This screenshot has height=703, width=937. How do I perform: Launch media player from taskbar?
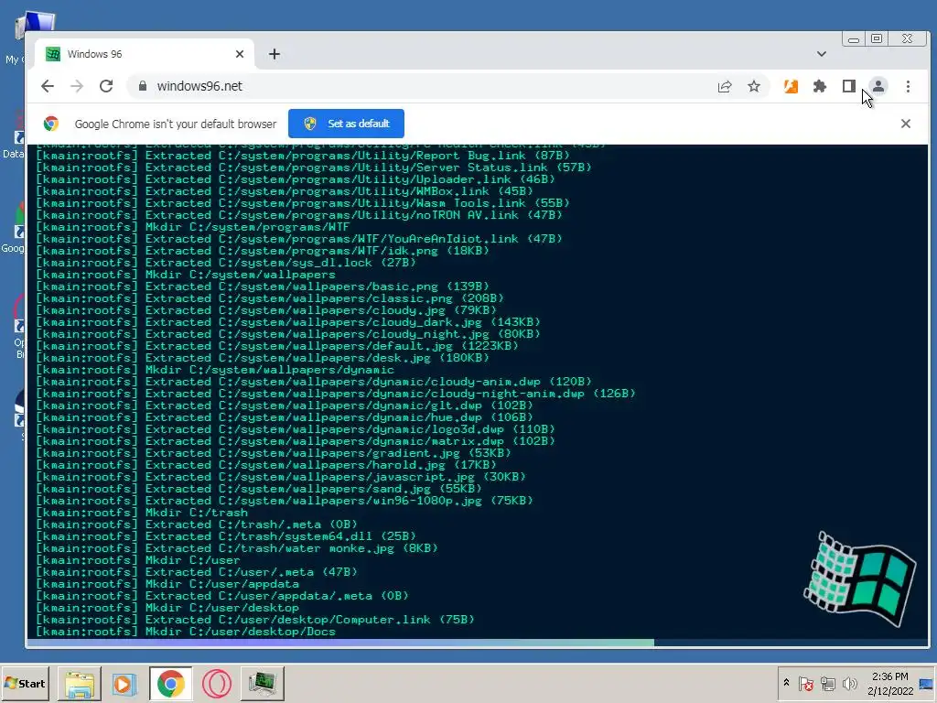(124, 683)
